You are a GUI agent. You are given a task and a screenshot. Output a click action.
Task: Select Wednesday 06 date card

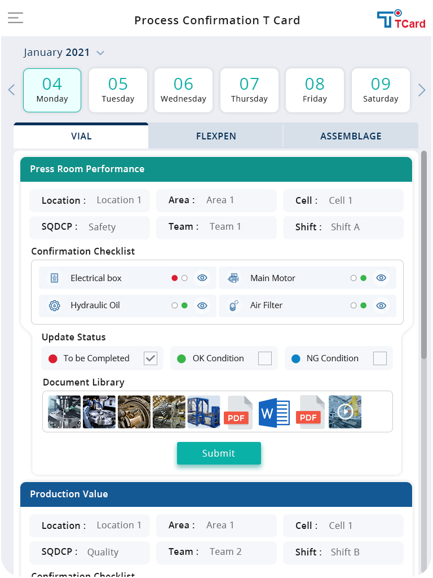183,90
